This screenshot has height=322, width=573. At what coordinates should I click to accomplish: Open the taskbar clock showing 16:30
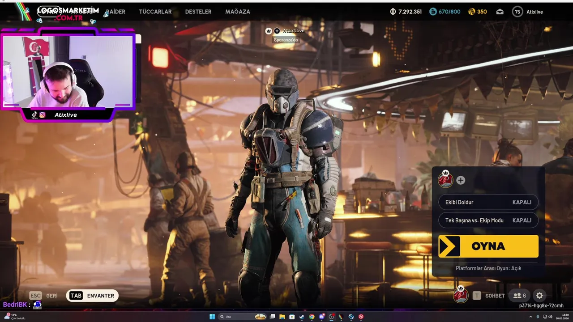(x=562, y=317)
